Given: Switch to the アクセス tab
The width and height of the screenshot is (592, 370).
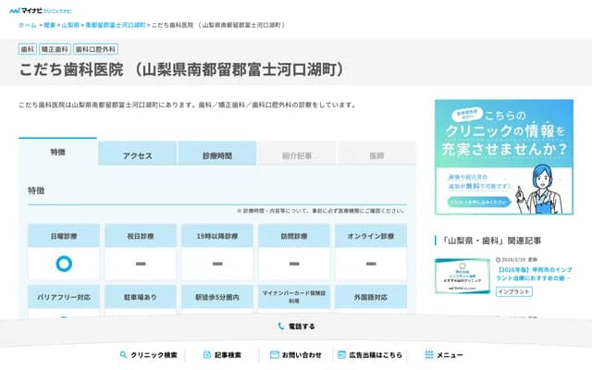Looking at the screenshot, I should click(137, 155).
